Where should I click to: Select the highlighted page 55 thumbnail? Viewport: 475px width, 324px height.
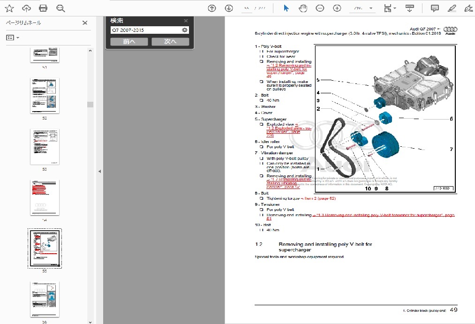[x=45, y=249]
